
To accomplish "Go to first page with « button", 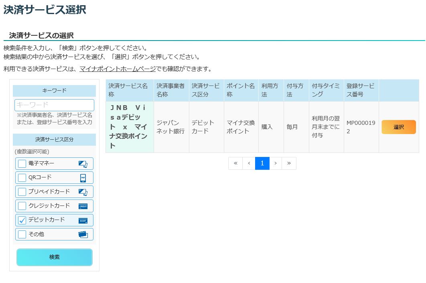I will [235, 163].
